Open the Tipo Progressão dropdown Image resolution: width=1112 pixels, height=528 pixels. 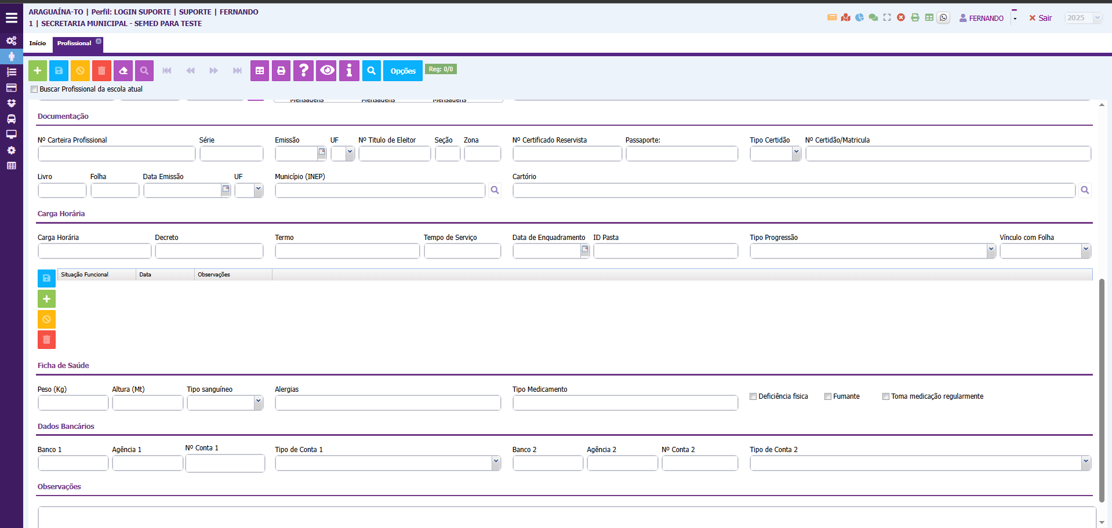coord(990,250)
